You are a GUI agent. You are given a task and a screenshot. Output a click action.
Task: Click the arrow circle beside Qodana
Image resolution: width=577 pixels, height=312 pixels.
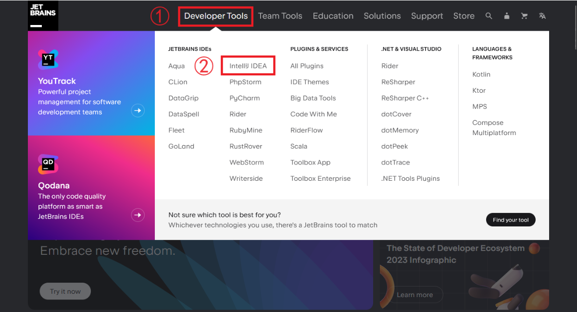tap(138, 215)
